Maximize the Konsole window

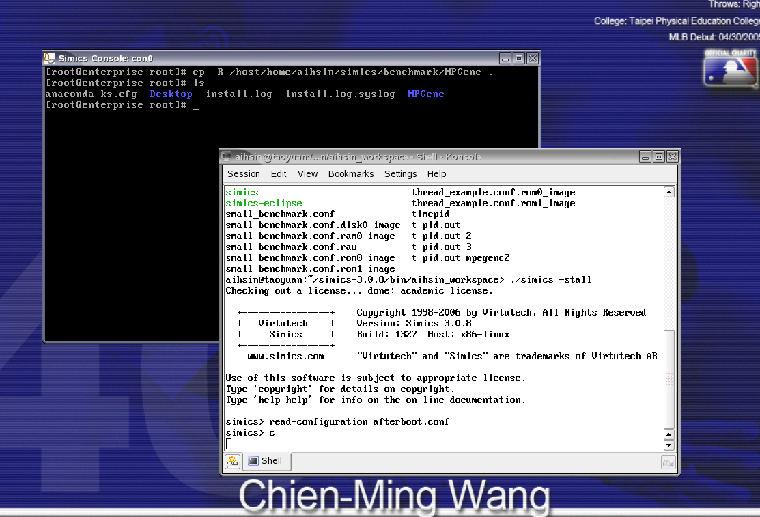point(658,156)
